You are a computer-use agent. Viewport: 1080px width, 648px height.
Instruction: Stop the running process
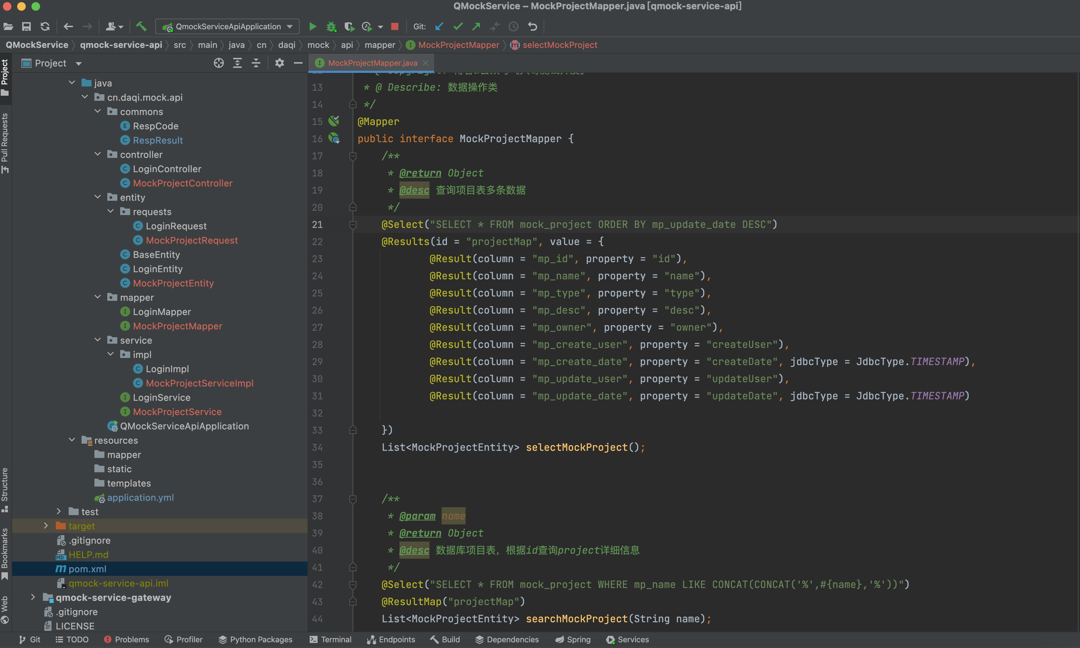395,27
